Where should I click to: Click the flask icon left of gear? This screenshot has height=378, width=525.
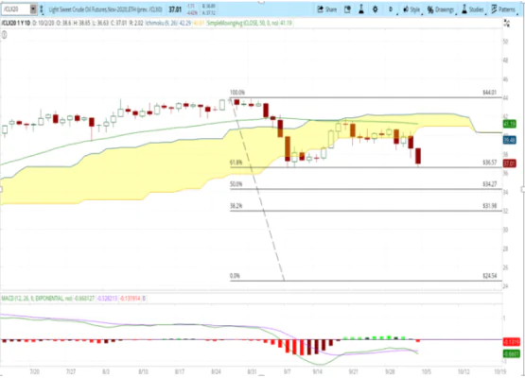pyautogui.click(x=361, y=9)
